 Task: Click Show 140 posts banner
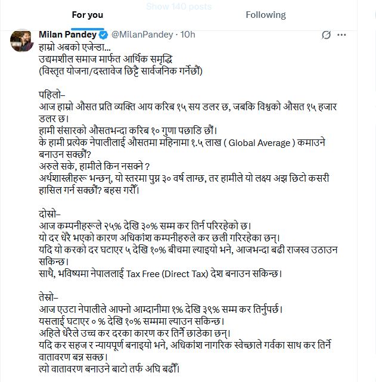[179, 7]
